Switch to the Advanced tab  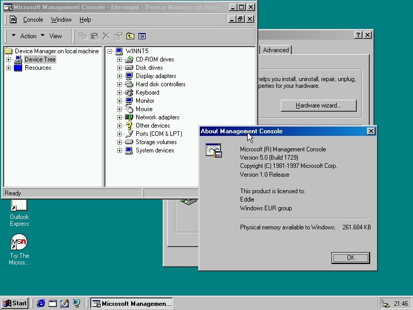pos(276,50)
